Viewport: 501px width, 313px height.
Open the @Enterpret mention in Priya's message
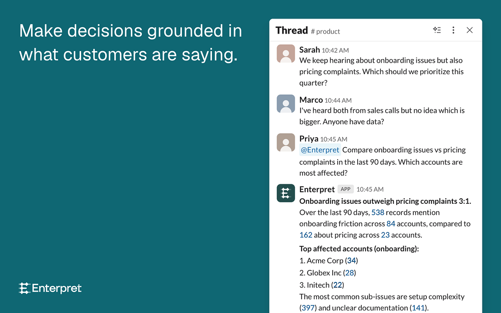coord(320,150)
